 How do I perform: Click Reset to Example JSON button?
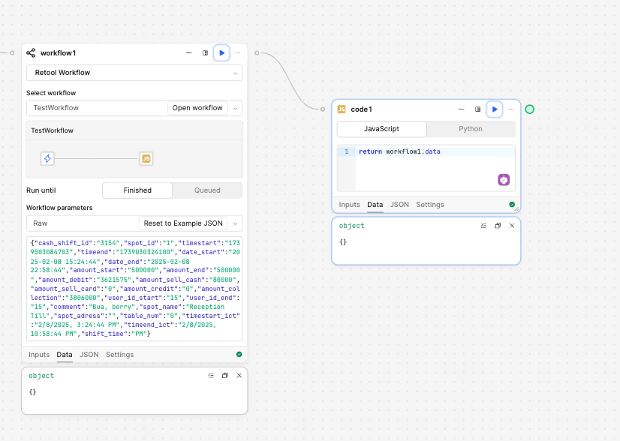(x=183, y=223)
